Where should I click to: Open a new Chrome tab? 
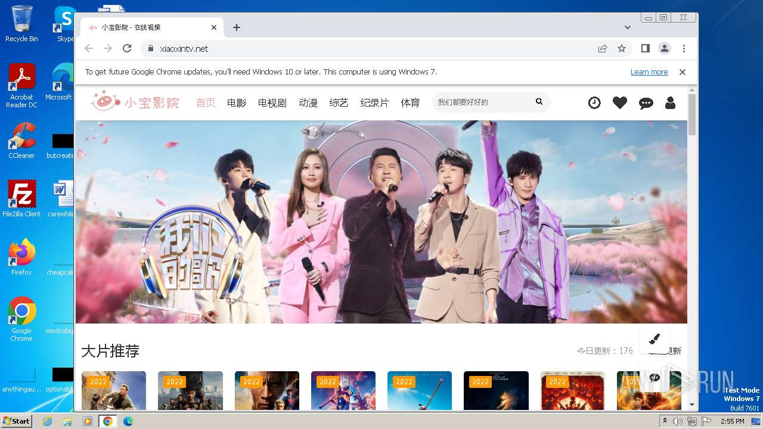237,27
